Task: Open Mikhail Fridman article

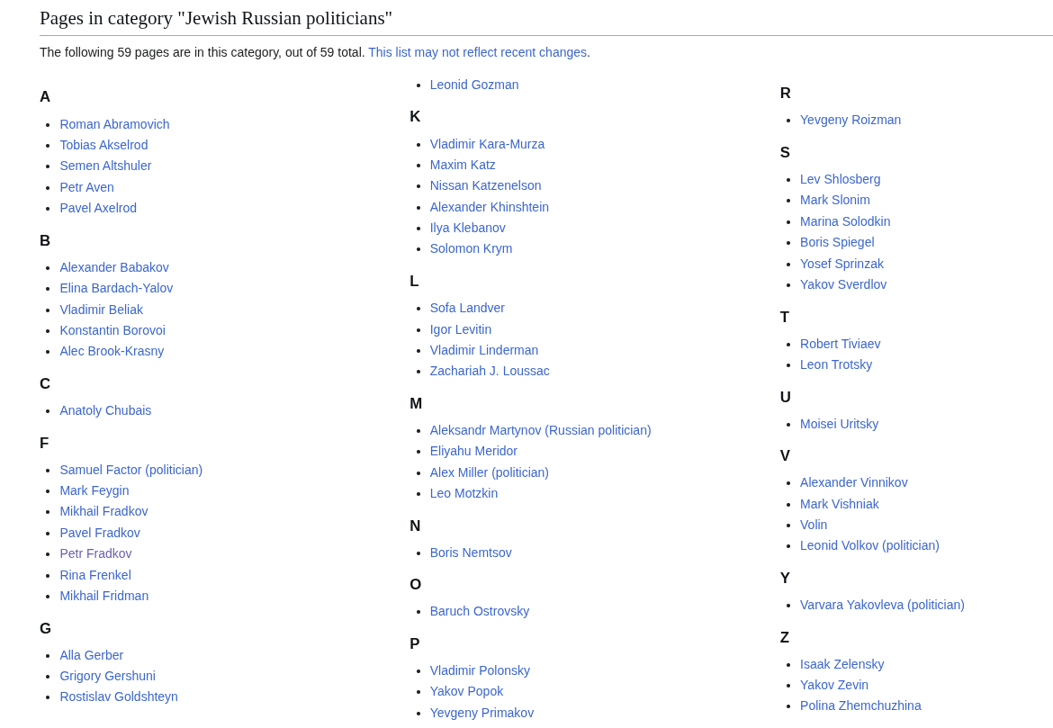Action: click(x=104, y=597)
